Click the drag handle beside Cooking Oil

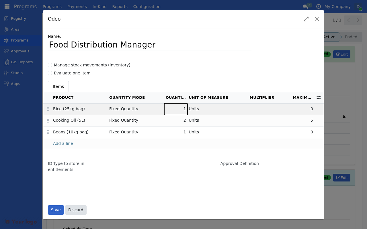48,120
